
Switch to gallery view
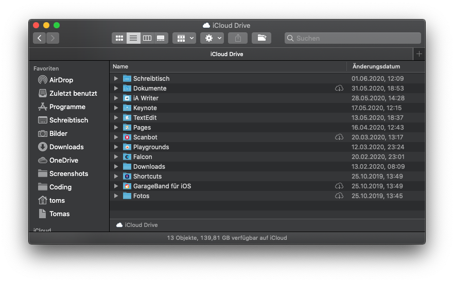coord(161,38)
